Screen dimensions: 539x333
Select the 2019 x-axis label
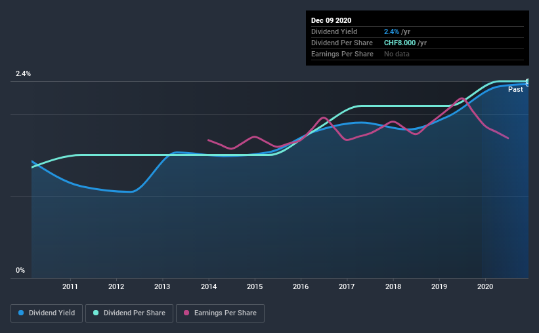click(439, 286)
